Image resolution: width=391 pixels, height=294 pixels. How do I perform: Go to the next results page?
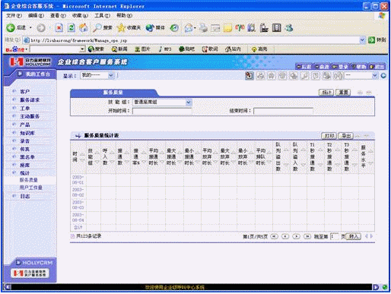296,236
